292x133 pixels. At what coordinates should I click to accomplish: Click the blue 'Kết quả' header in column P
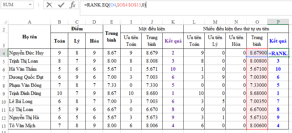pyautogui.click(x=278, y=41)
